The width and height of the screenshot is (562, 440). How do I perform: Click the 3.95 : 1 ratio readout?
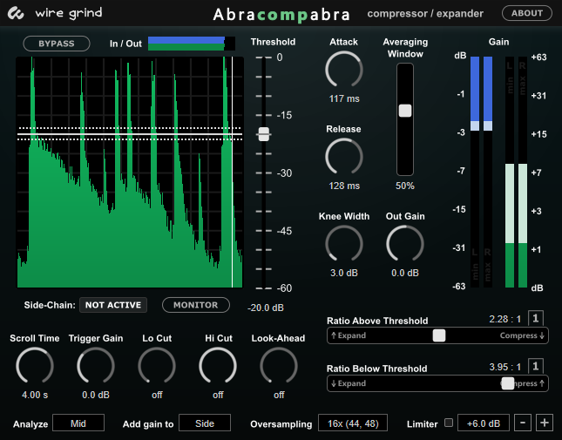(x=505, y=367)
